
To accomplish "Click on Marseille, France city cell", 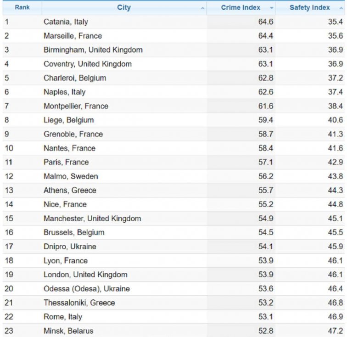I will [73, 36].
